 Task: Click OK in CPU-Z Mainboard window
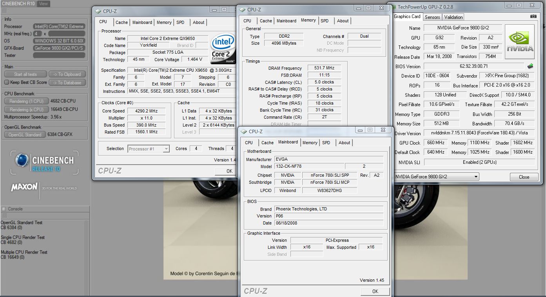point(375,291)
